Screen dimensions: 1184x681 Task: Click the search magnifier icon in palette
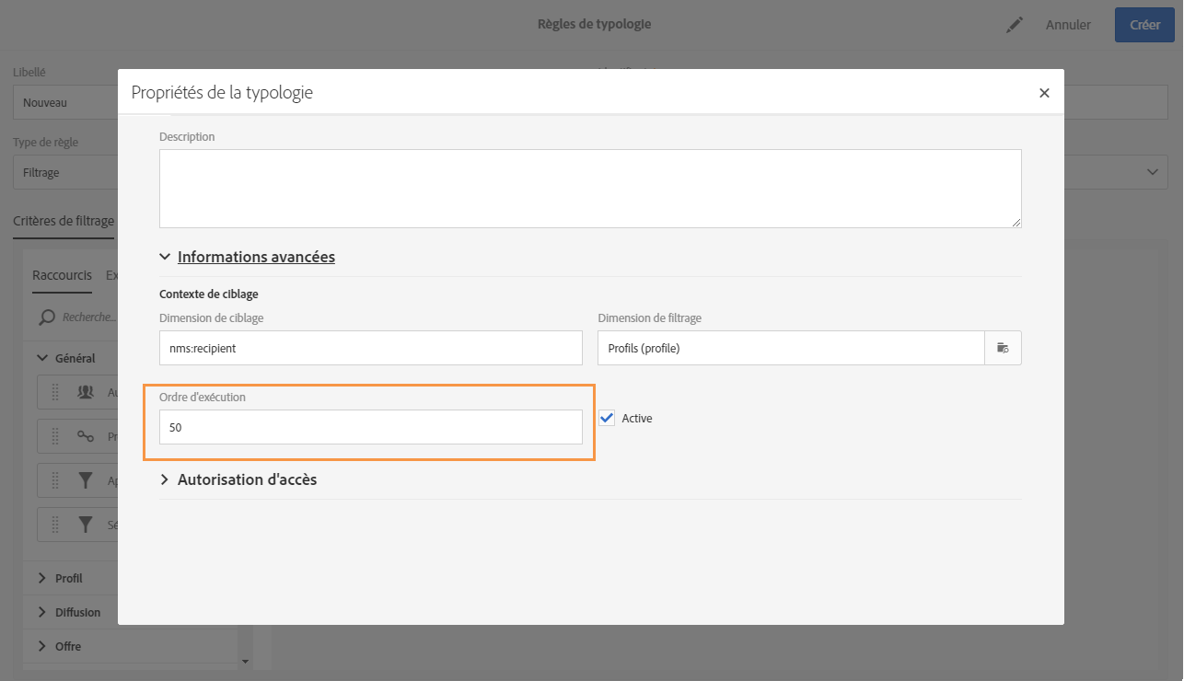point(45,317)
